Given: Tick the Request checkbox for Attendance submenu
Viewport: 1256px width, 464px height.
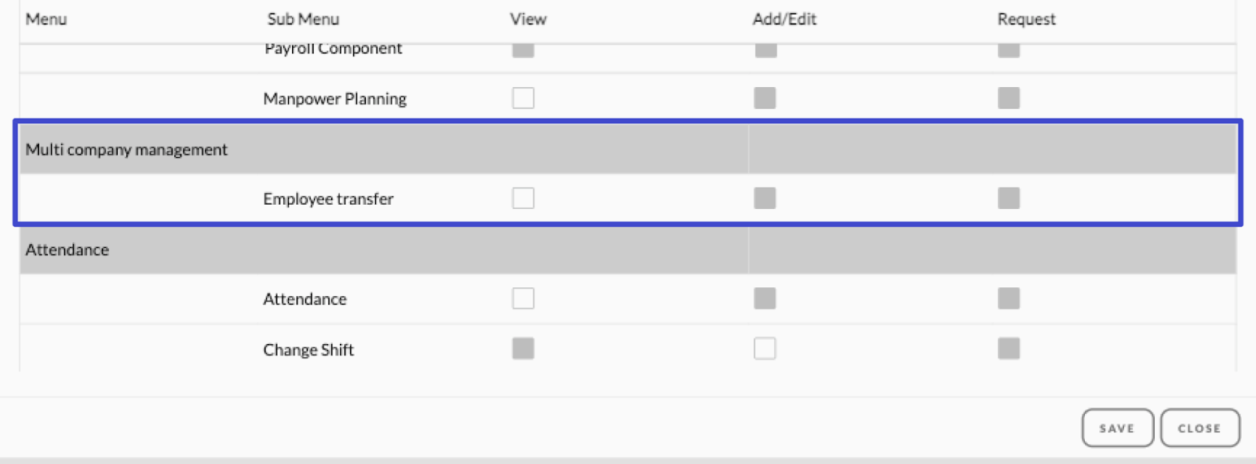Looking at the screenshot, I should click(x=1009, y=298).
